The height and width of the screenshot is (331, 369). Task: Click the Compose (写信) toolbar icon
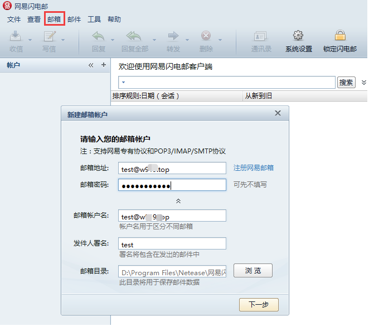click(50, 36)
